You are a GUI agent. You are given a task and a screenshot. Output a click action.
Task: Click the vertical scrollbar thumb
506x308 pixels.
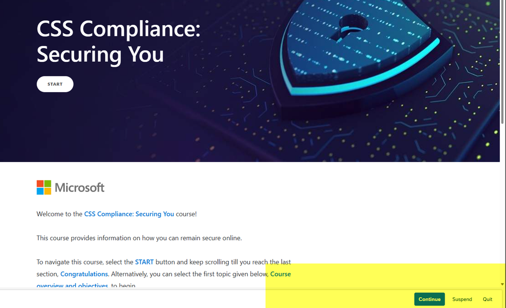(x=502, y=61)
